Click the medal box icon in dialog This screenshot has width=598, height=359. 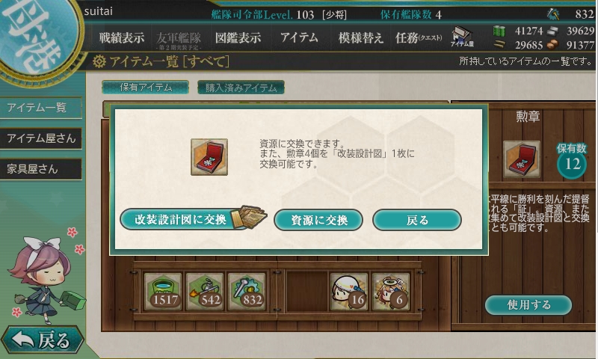[x=209, y=157]
